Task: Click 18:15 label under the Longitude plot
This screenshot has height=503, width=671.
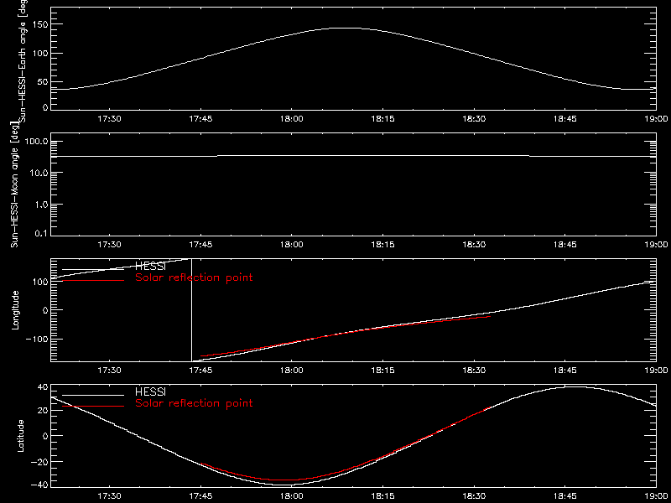Action: tap(383, 371)
